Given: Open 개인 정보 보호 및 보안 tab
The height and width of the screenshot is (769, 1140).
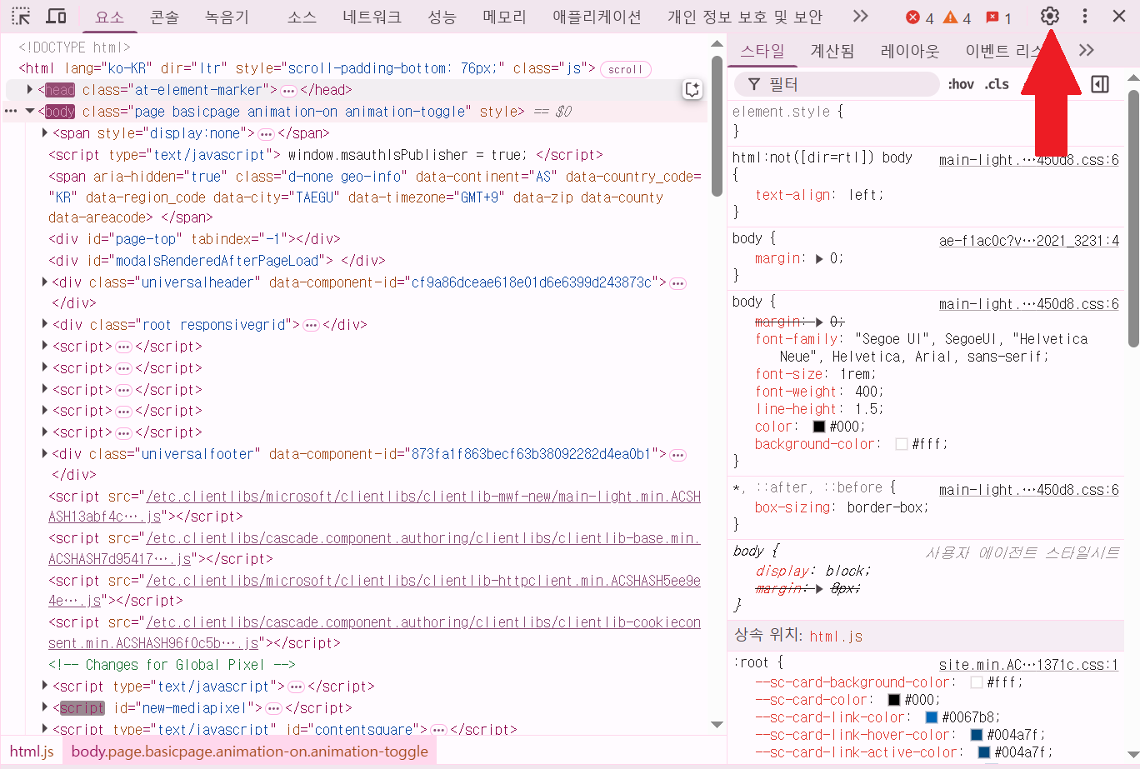Looking at the screenshot, I should (745, 17).
